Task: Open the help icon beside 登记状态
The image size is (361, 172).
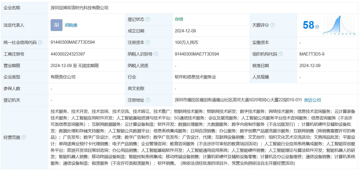Action: point(148,19)
